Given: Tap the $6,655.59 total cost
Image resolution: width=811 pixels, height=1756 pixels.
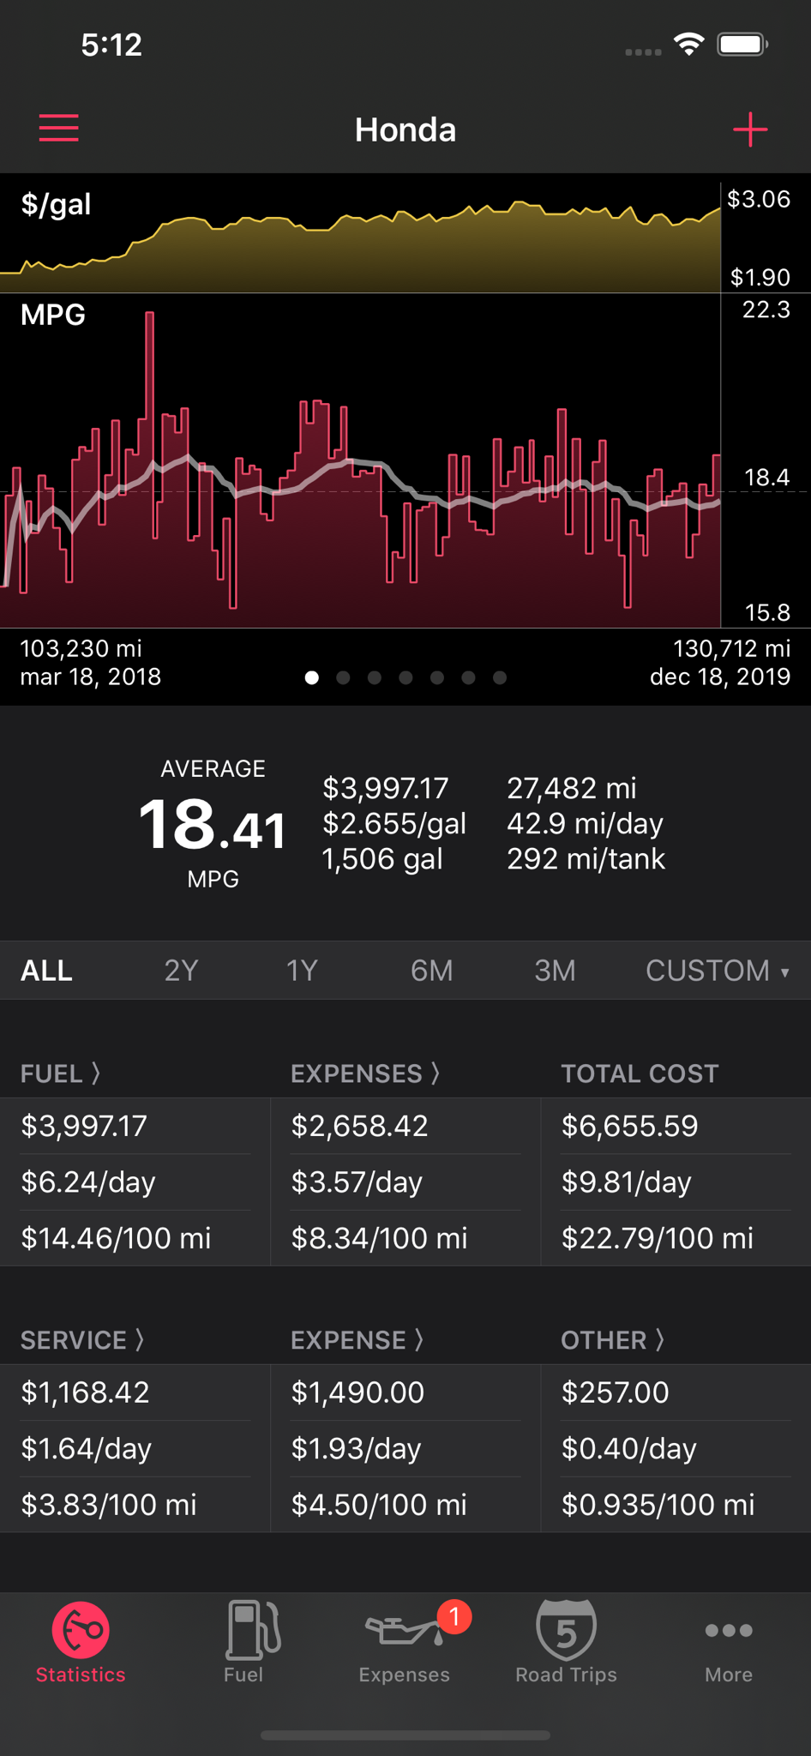Looking at the screenshot, I should pyautogui.click(x=629, y=1126).
